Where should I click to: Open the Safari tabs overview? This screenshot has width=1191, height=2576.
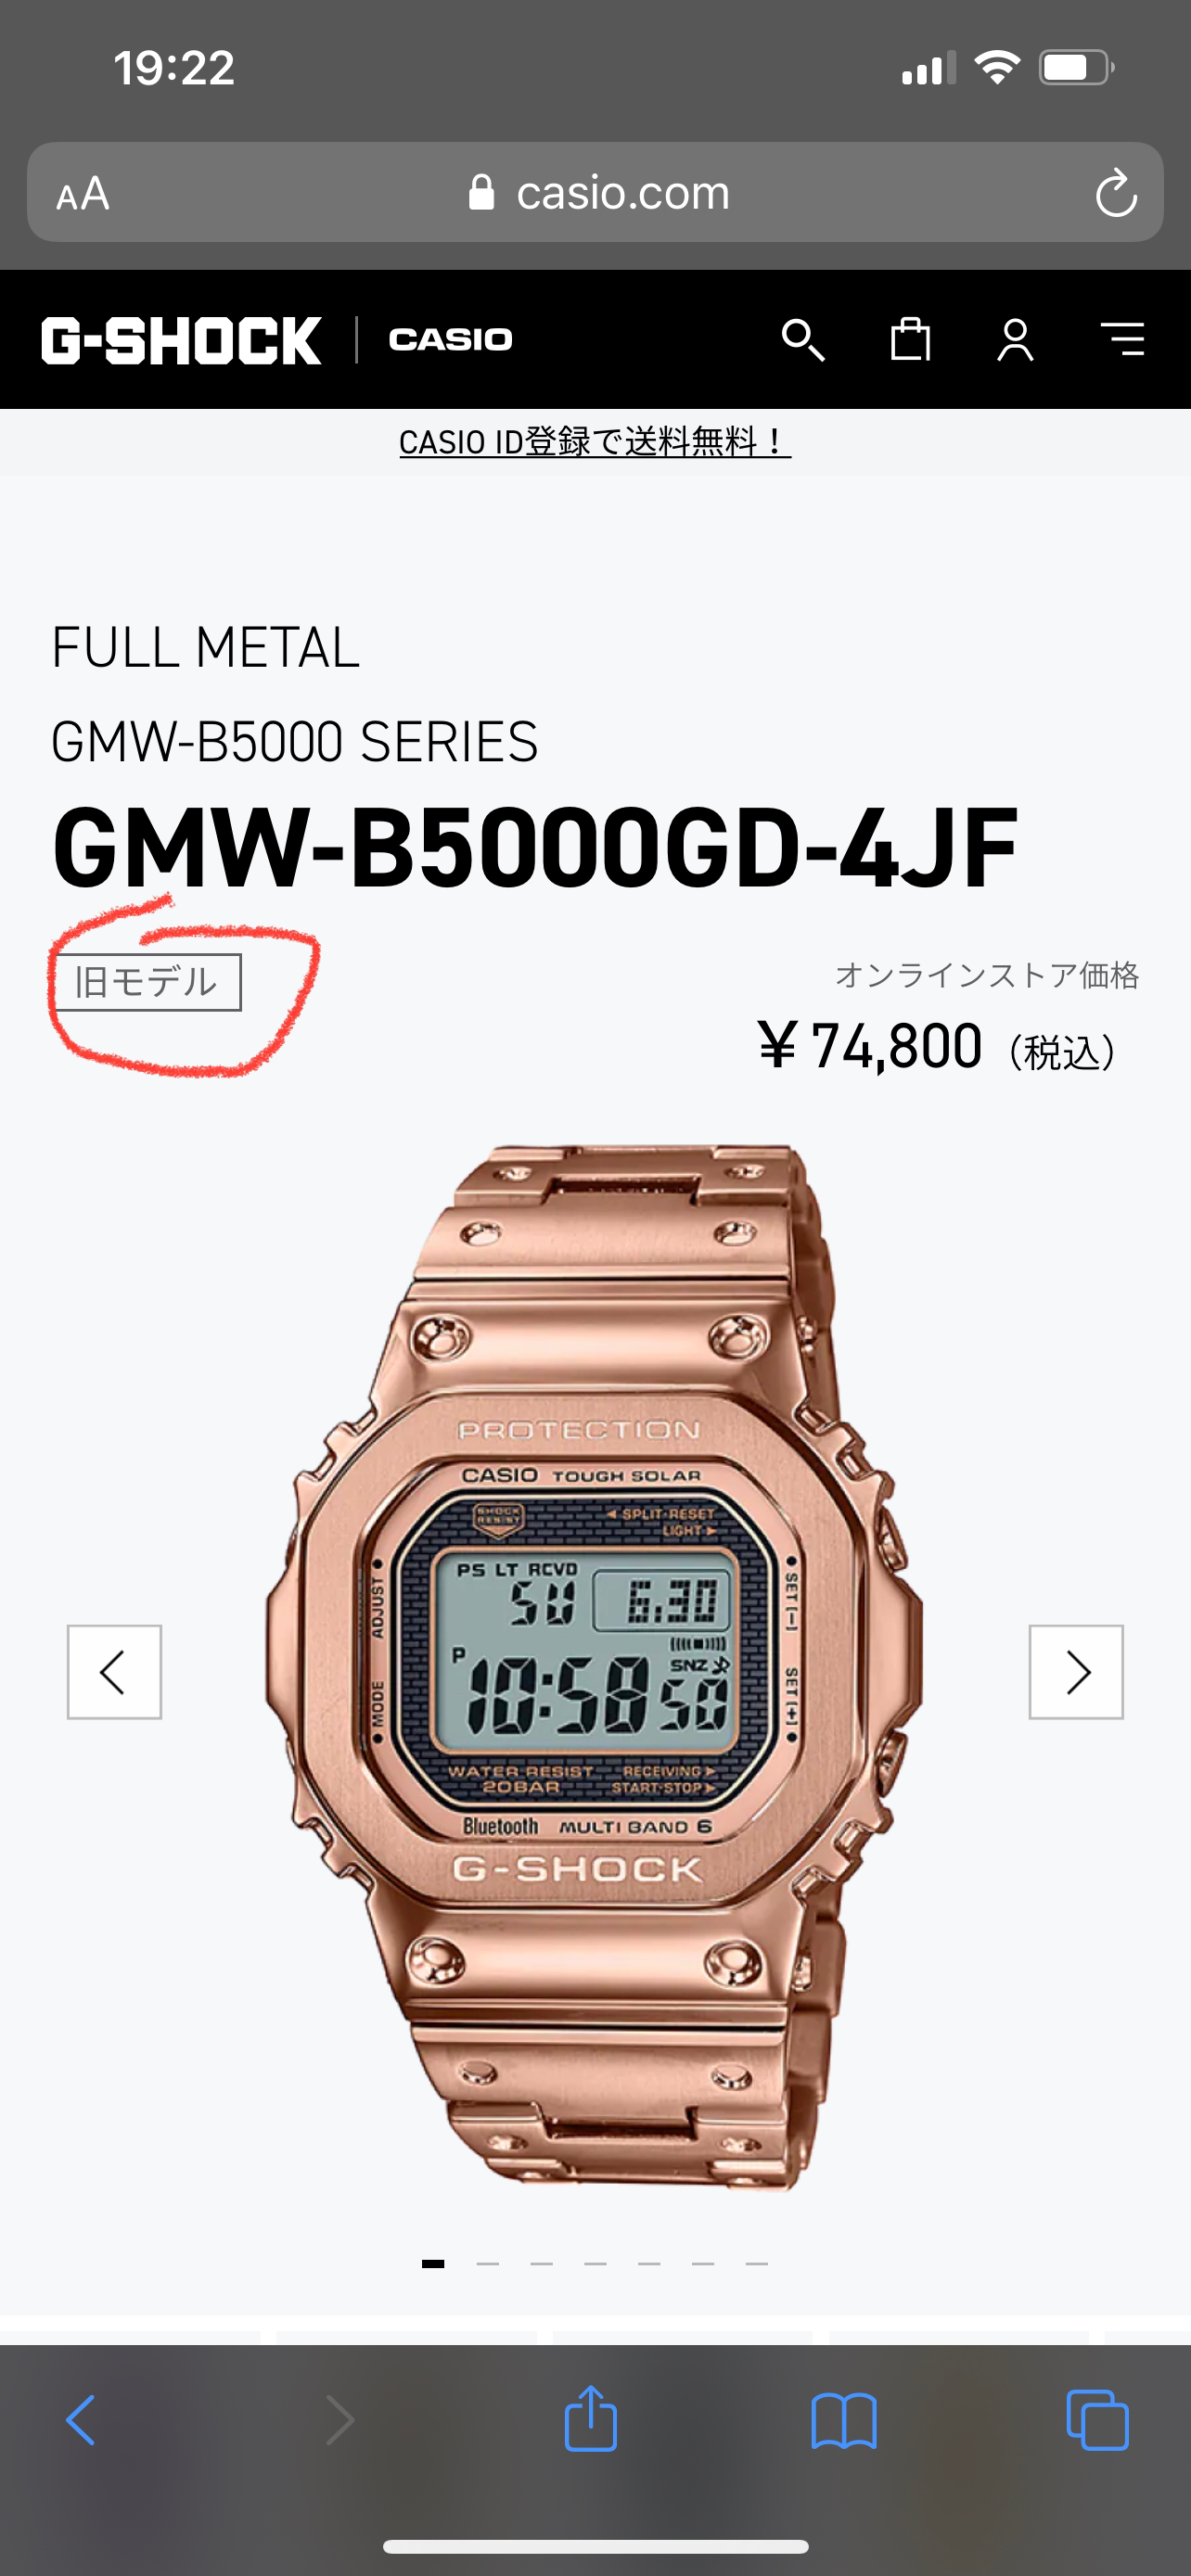click(1097, 2420)
